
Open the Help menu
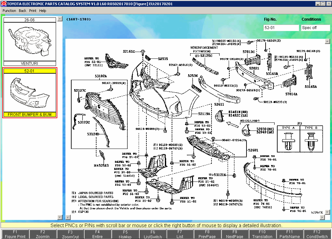coord(42,11)
